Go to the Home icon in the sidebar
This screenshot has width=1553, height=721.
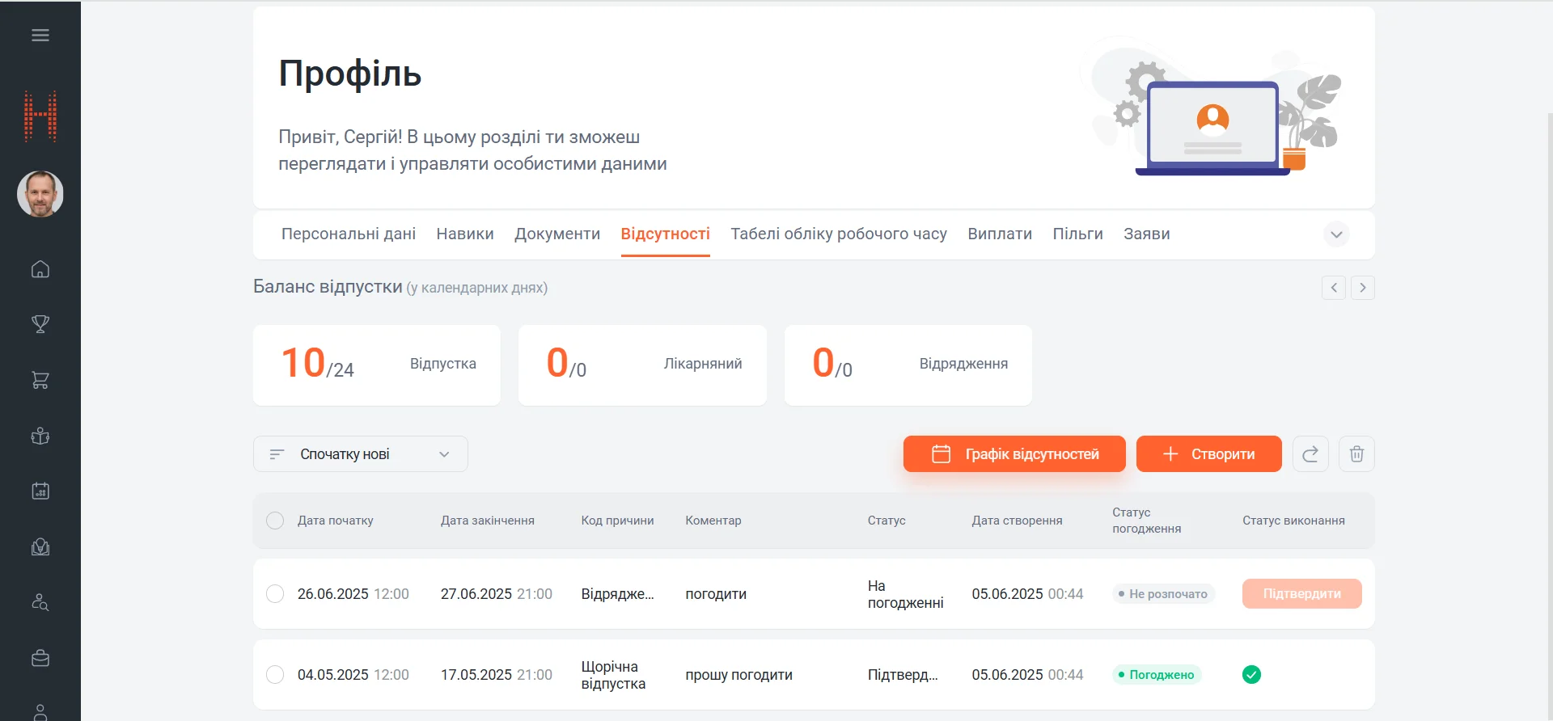(40, 269)
